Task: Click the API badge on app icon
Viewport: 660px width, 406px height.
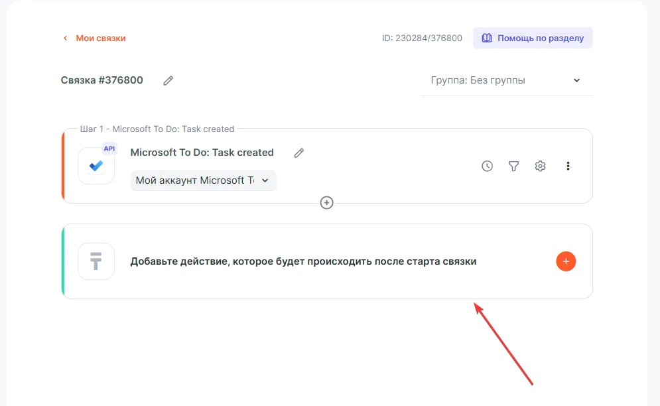Action: [109, 149]
